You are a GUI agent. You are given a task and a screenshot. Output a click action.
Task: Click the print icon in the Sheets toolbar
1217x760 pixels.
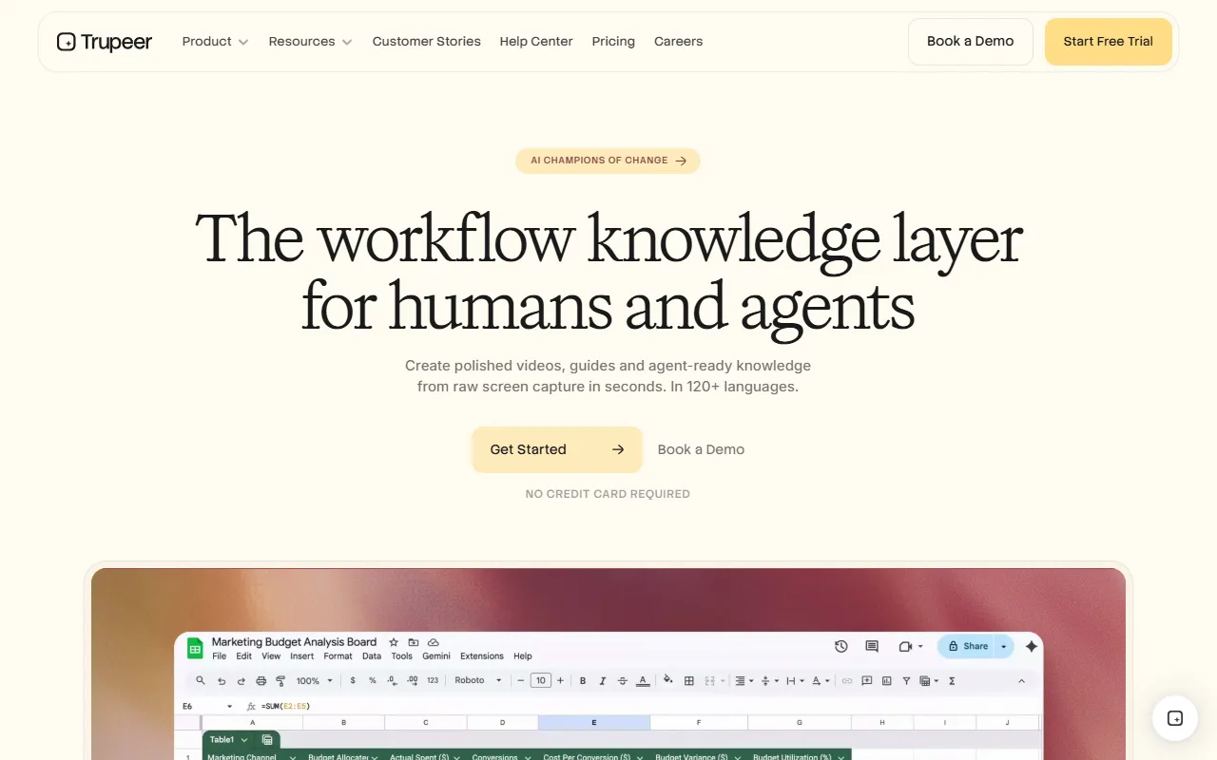pyautogui.click(x=261, y=680)
